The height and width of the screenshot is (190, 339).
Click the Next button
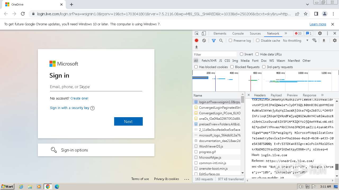(x=128, y=121)
